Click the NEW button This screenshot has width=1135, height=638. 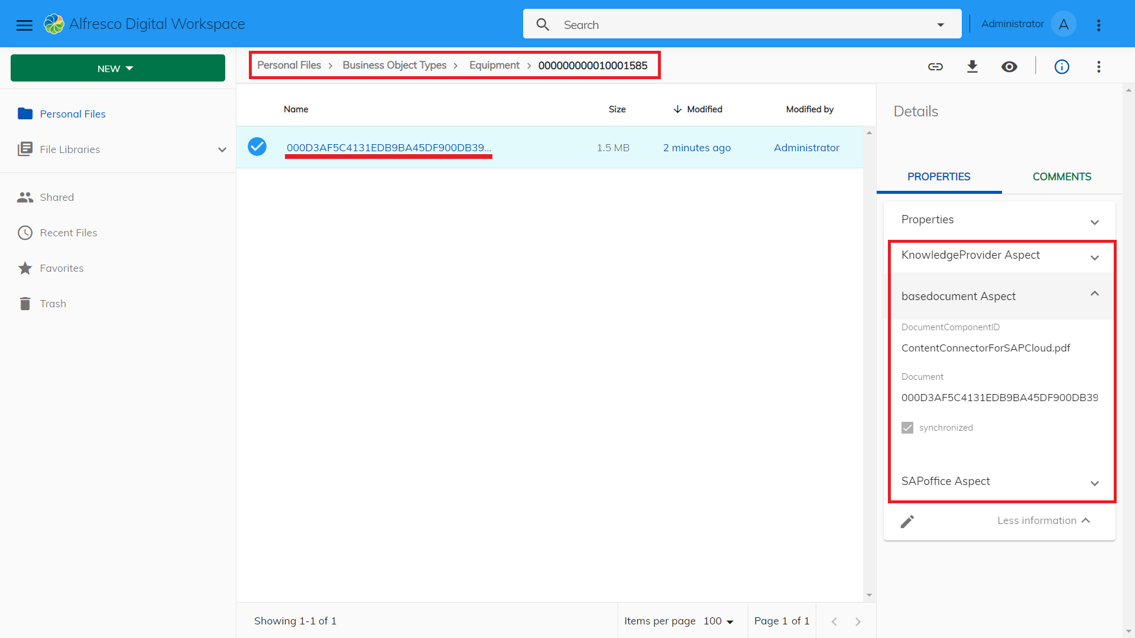coord(117,68)
